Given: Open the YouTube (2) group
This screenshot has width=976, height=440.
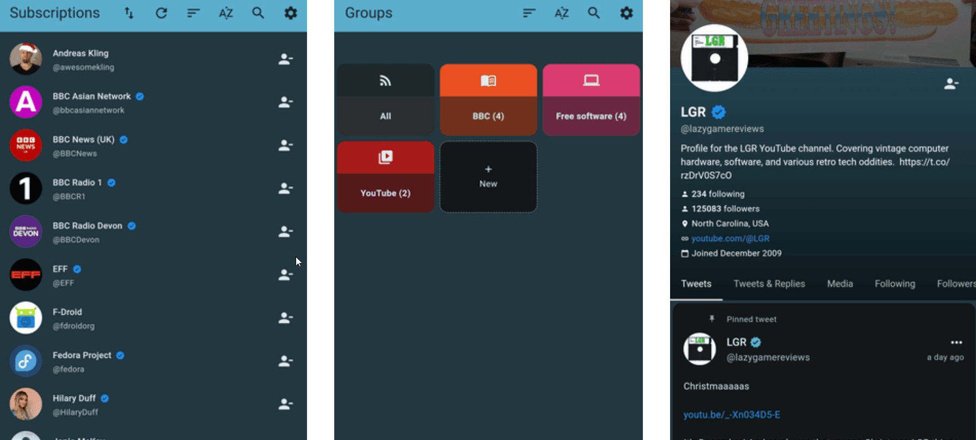Looking at the screenshot, I should click(385, 176).
